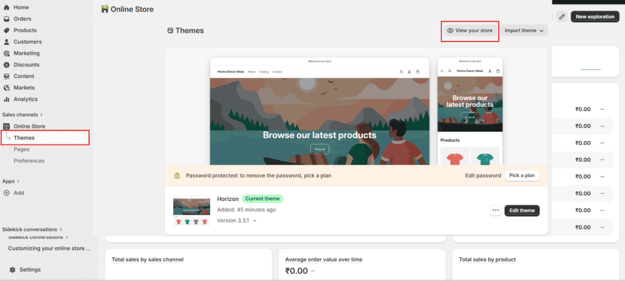Click the Settings gear icon
625x281 pixels.
click(12, 269)
